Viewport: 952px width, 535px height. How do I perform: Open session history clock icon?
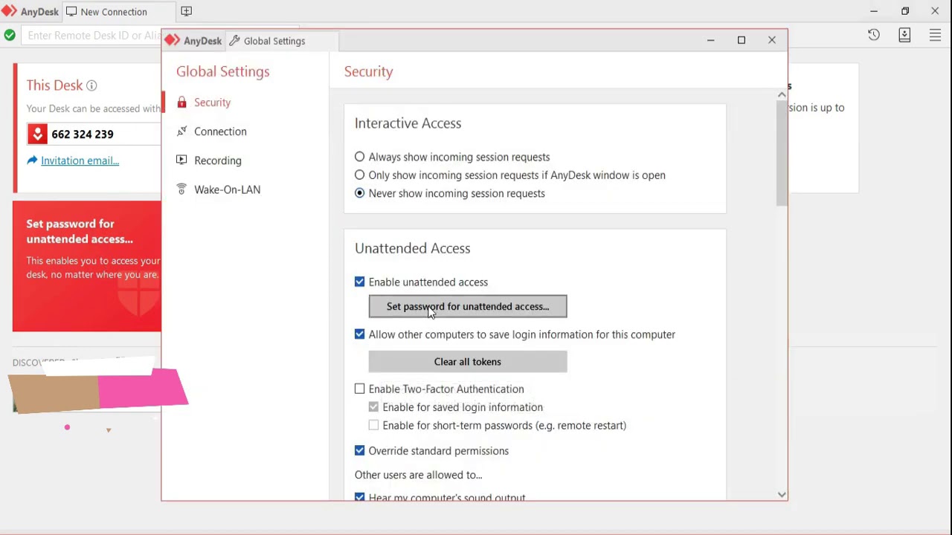pyautogui.click(x=874, y=35)
